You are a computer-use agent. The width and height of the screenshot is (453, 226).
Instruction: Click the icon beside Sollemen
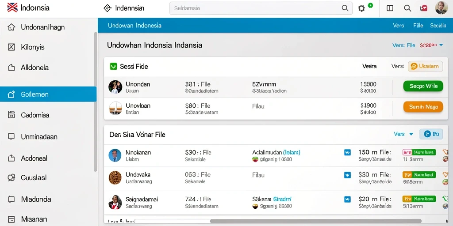[x=11, y=94]
